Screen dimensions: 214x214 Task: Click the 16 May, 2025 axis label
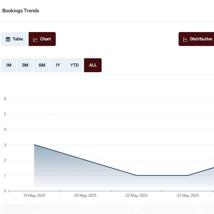tap(34, 195)
